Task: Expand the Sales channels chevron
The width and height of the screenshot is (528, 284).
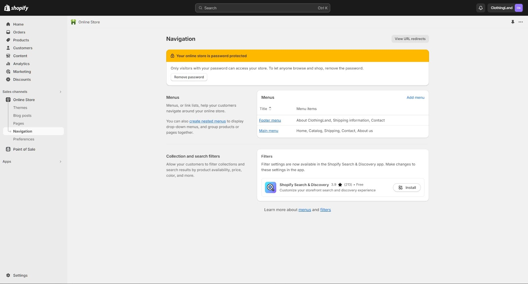Action: click(60, 92)
